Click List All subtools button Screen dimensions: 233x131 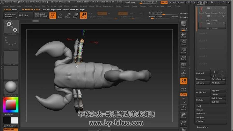(x=203, y=73)
